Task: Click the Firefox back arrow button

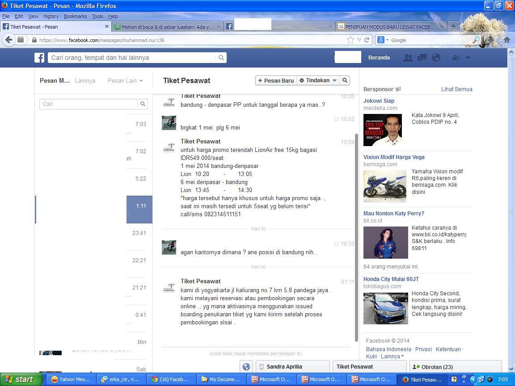Action: [9, 40]
